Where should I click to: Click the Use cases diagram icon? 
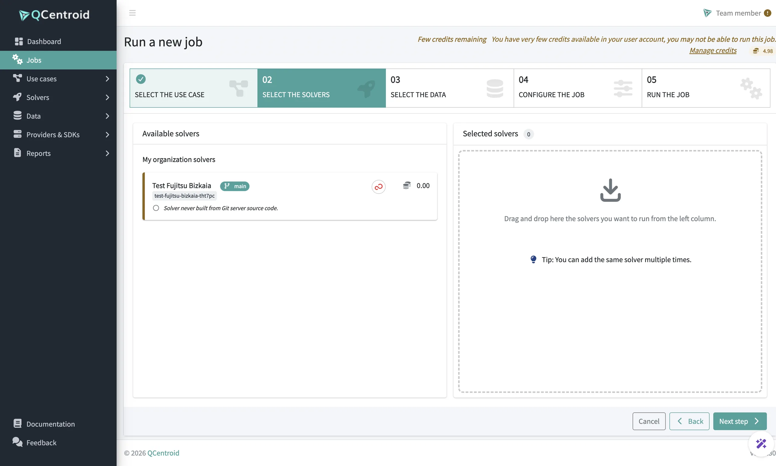tap(17, 78)
